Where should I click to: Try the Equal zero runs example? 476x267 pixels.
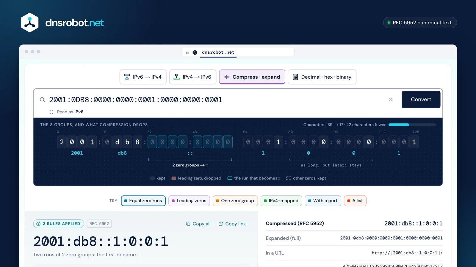(143, 201)
